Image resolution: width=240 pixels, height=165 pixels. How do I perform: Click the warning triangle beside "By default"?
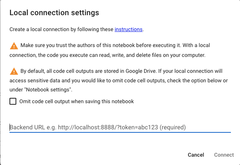(14, 71)
